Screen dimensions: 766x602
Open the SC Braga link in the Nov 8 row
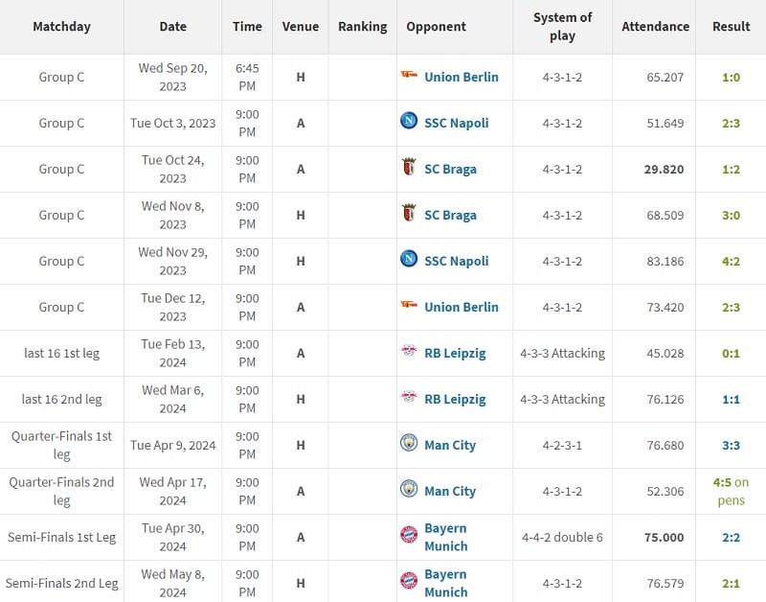pyautogui.click(x=450, y=215)
